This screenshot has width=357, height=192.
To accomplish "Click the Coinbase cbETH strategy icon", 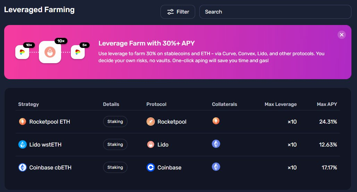I will coord(23,167).
